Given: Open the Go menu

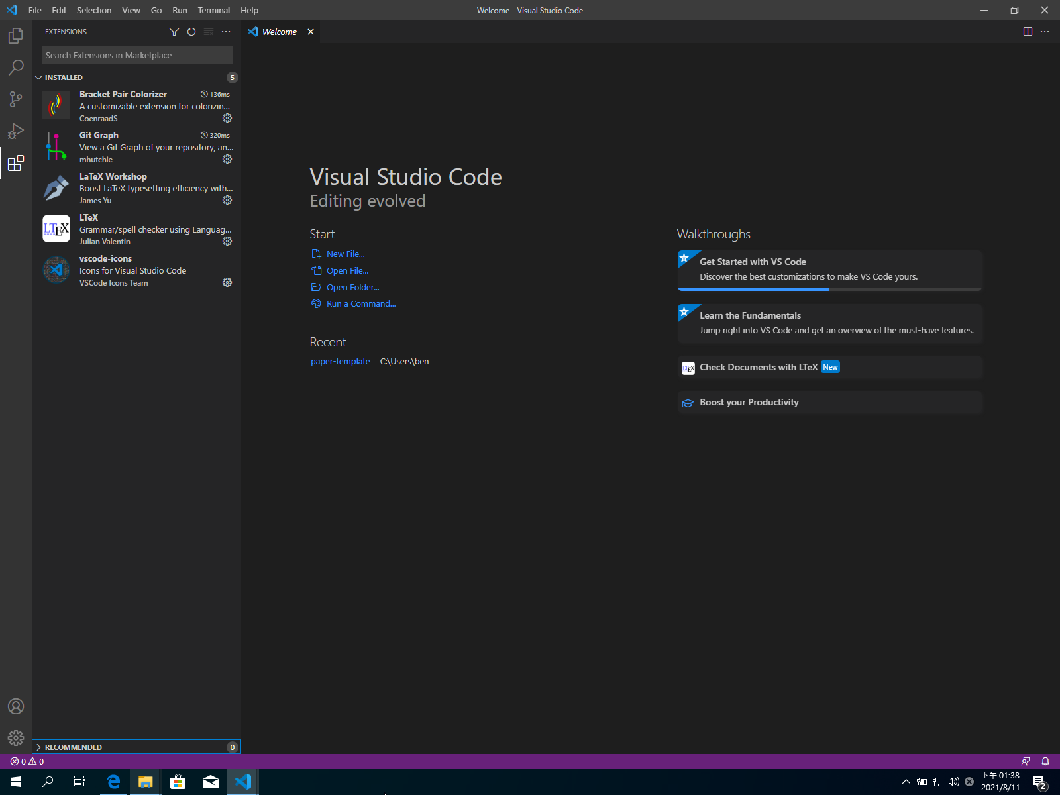Looking at the screenshot, I should pyautogui.click(x=156, y=10).
